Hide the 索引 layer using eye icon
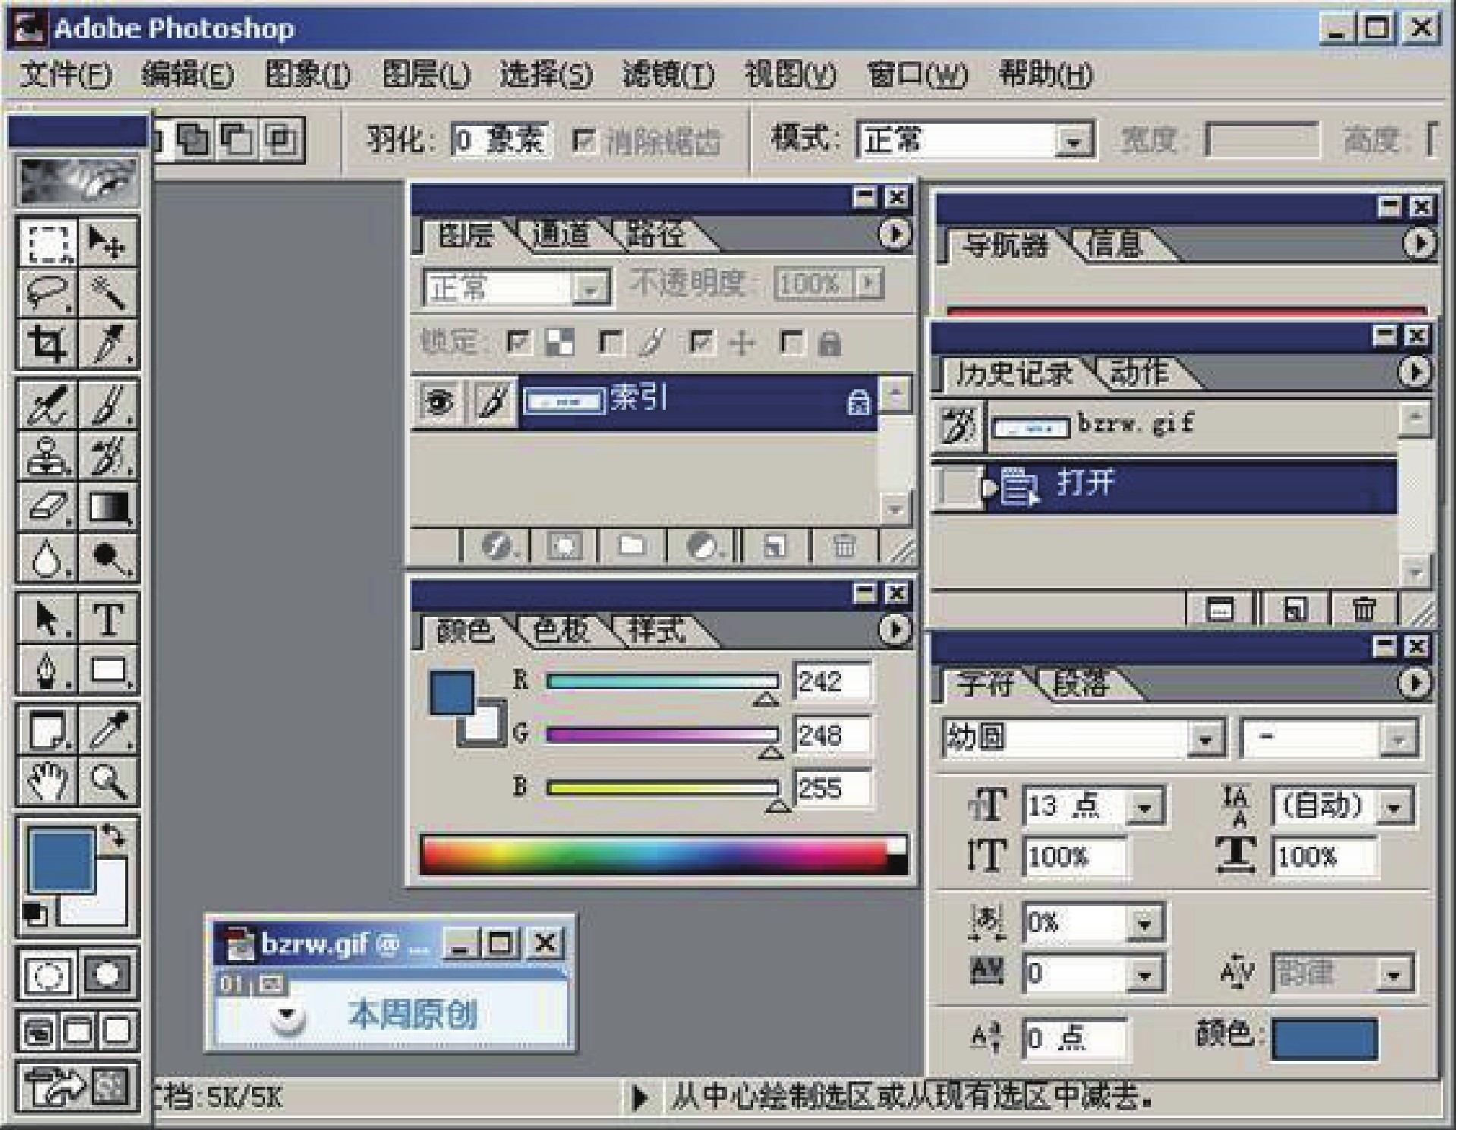 point(439,401)
